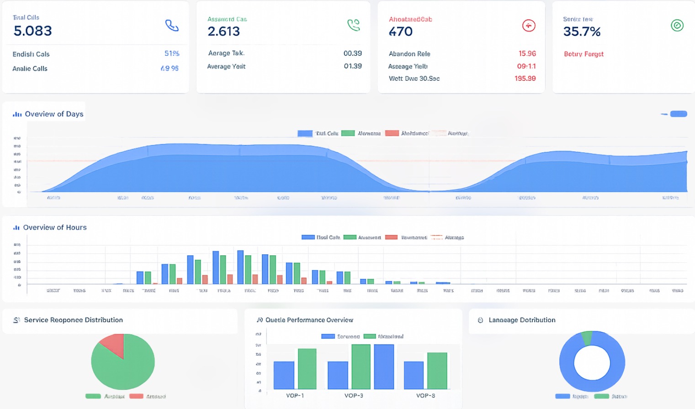Click the 35.7% service level value
The width and height of the screenshot is (695, 409).
click(582, 31)
